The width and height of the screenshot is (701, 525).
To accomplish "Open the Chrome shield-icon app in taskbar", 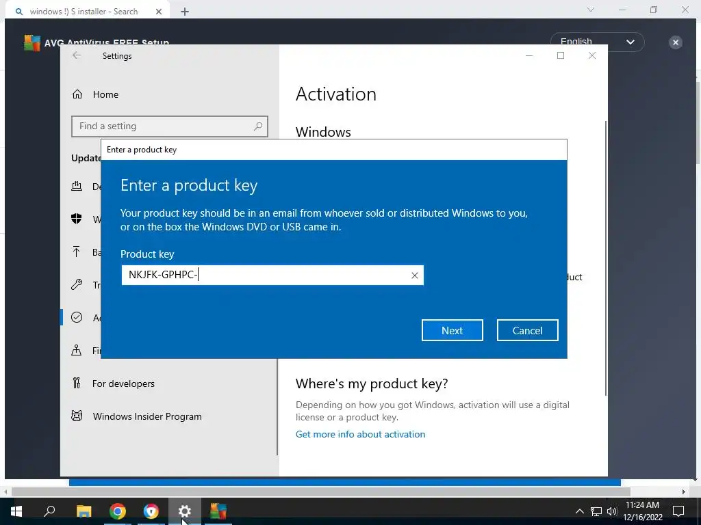I will click(151, 511).
